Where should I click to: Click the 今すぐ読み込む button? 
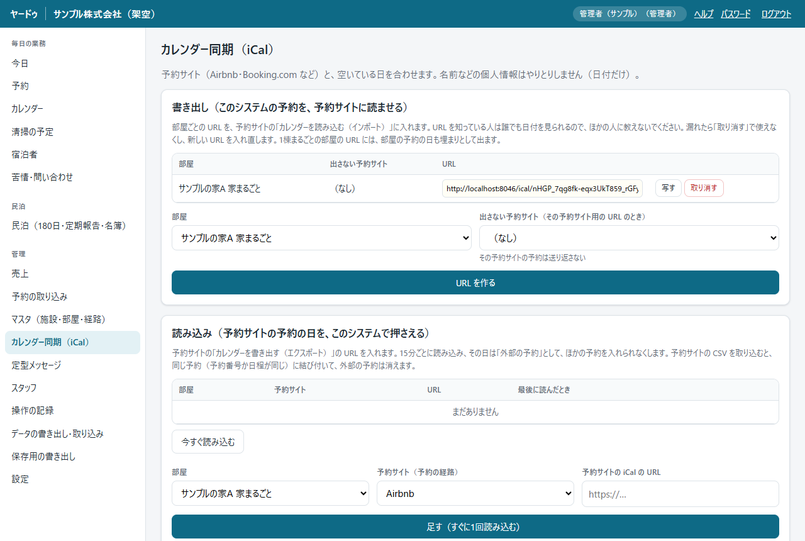(208, 442)
